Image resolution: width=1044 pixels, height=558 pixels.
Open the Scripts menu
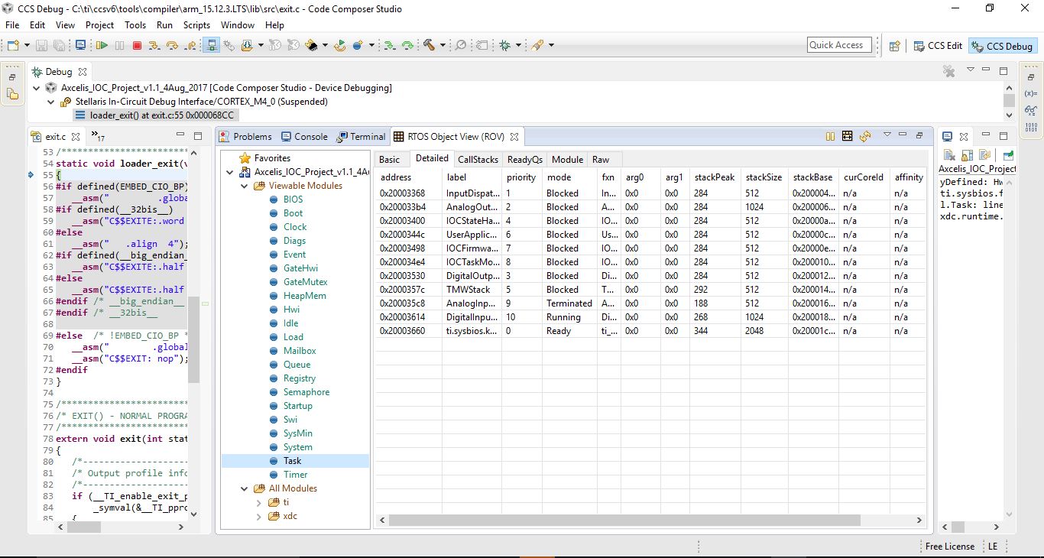(x=196, y=24)
